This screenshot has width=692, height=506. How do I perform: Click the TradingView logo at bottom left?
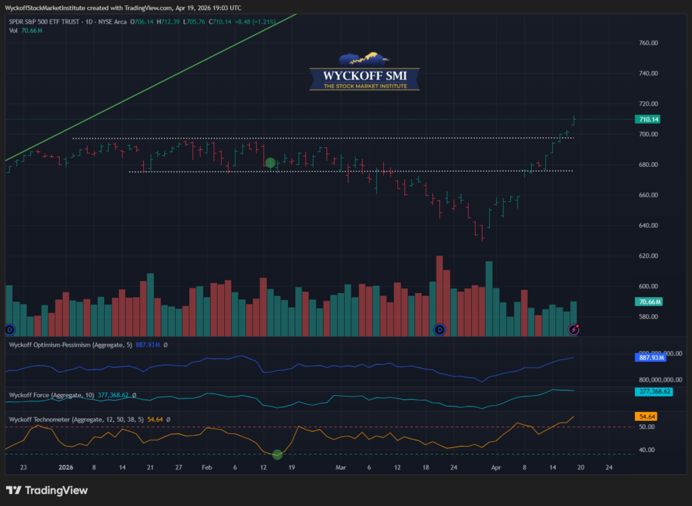pos(47,490)
